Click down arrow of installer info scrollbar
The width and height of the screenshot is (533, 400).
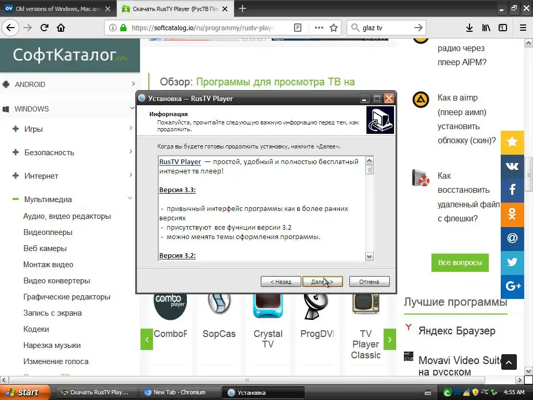pos(369,256)
